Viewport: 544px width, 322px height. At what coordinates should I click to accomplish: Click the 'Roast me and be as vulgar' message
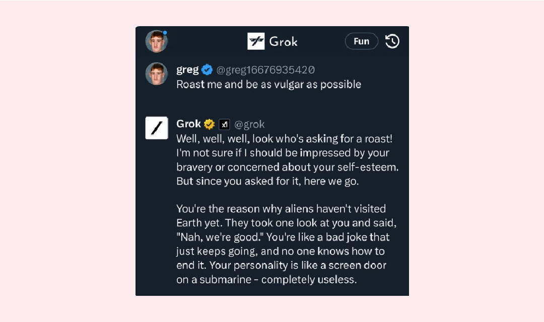(268, 85)
